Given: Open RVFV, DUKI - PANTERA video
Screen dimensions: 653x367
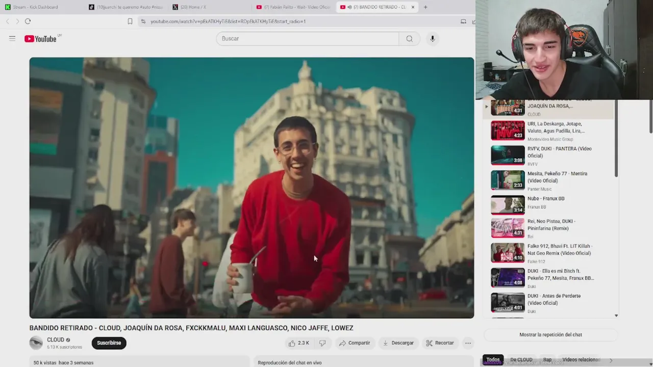Looking at the screenshot, I should (x=548, y=156).
